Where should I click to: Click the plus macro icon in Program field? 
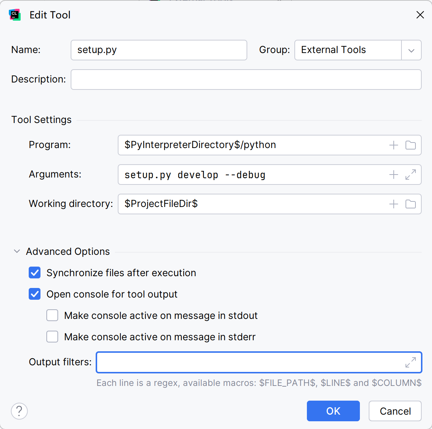pyautogui.click(x=393, y=145)
